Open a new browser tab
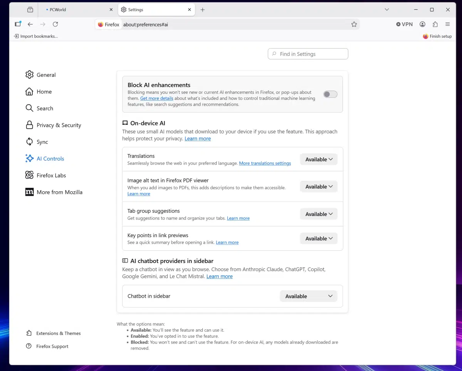The width and height of the screenshot is (462, 371). tap(203, 9)
